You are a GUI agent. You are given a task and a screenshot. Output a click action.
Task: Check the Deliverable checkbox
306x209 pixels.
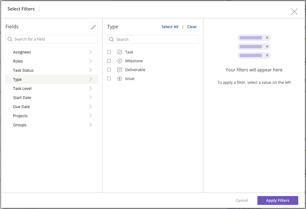[109, 69]
